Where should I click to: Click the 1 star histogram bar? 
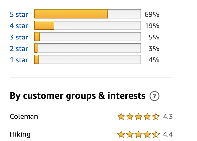pyautogui.click(x=88, y=59)
